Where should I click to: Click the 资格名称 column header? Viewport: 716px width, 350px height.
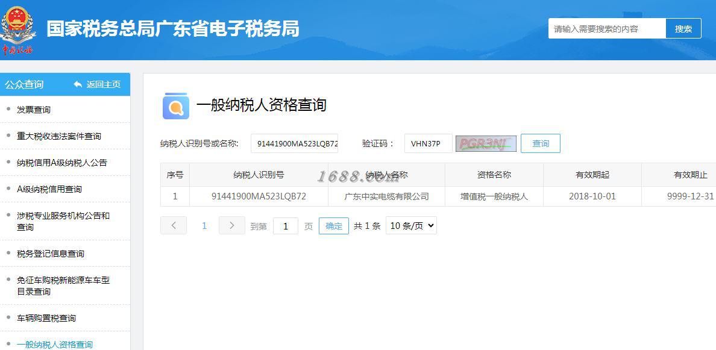494,175
